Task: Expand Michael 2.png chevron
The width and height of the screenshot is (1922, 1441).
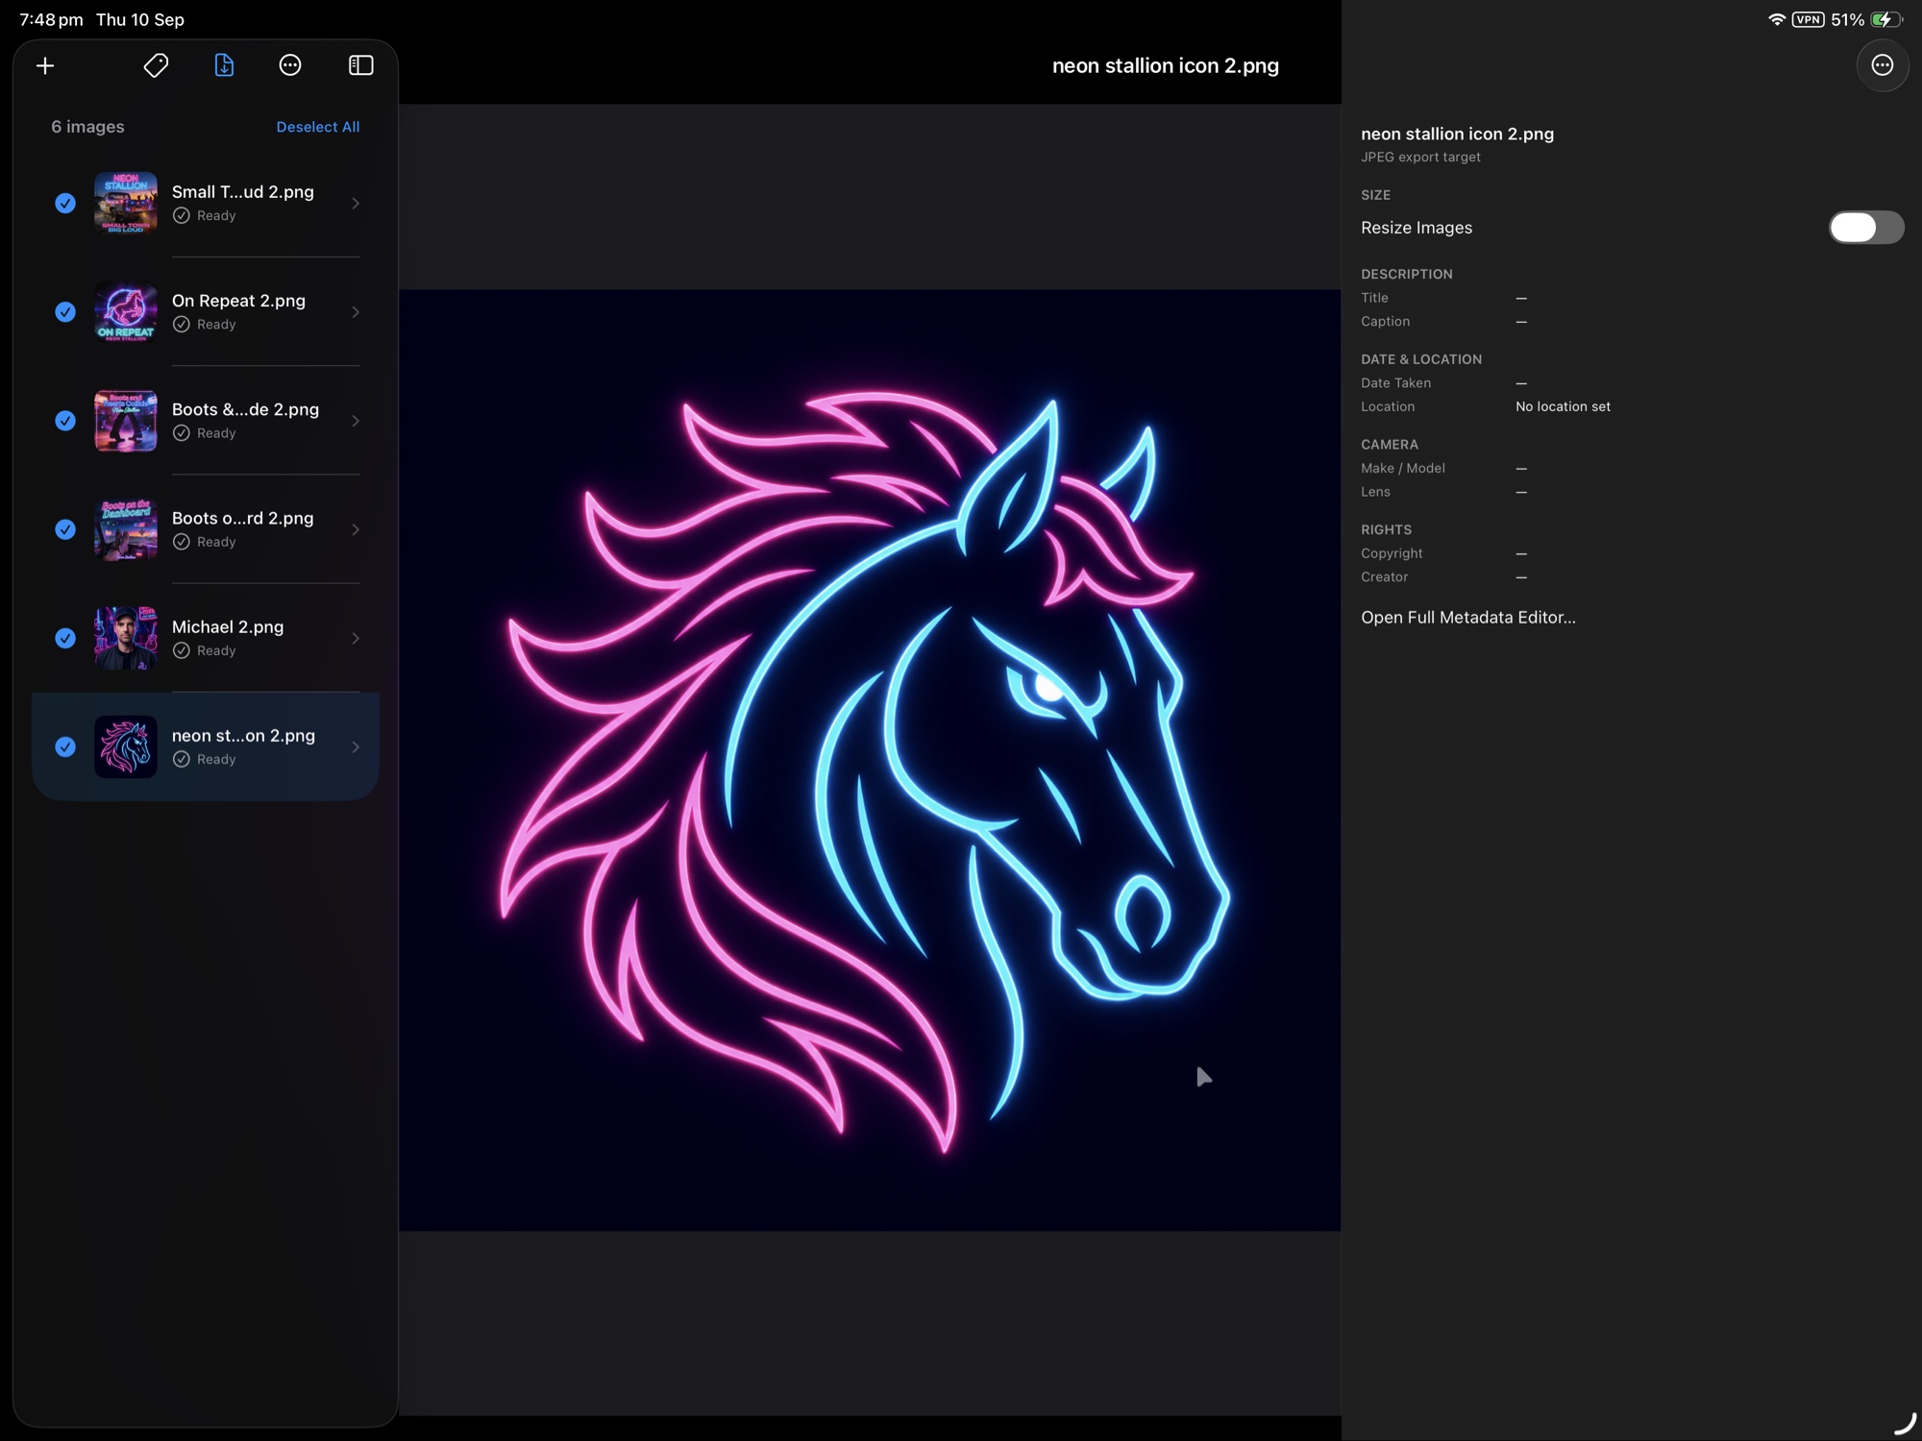Action: [x=356, y=638]
